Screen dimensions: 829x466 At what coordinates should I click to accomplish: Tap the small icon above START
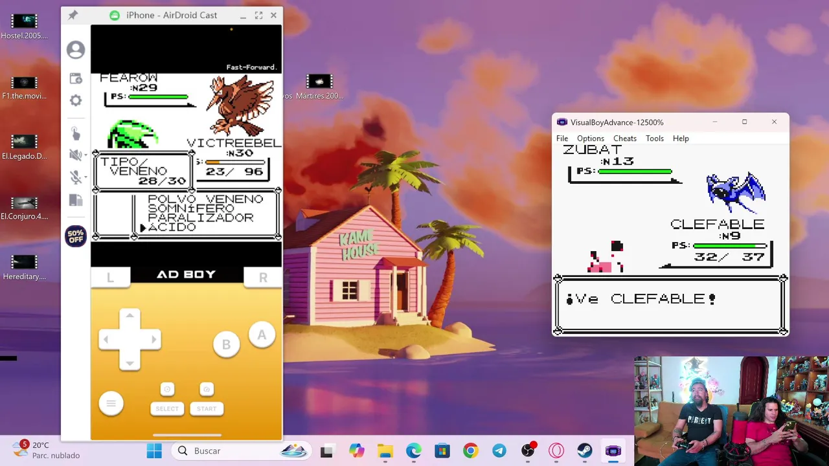point(207,389)
